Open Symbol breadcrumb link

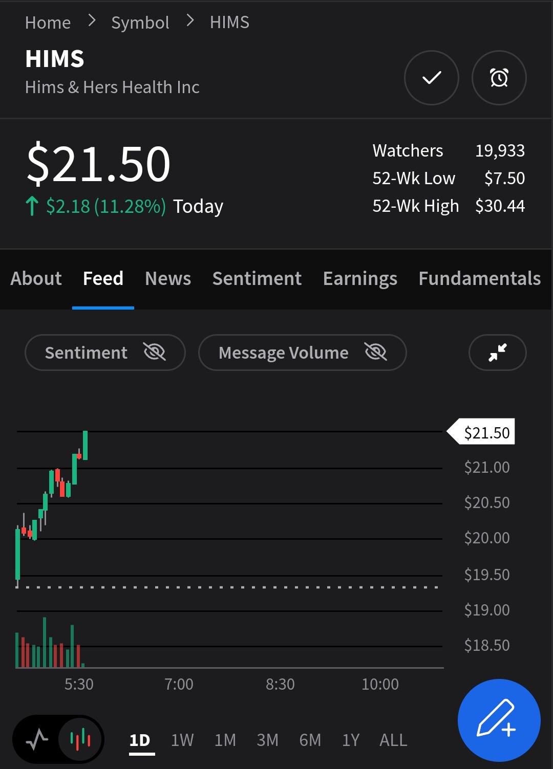(140, 23)
